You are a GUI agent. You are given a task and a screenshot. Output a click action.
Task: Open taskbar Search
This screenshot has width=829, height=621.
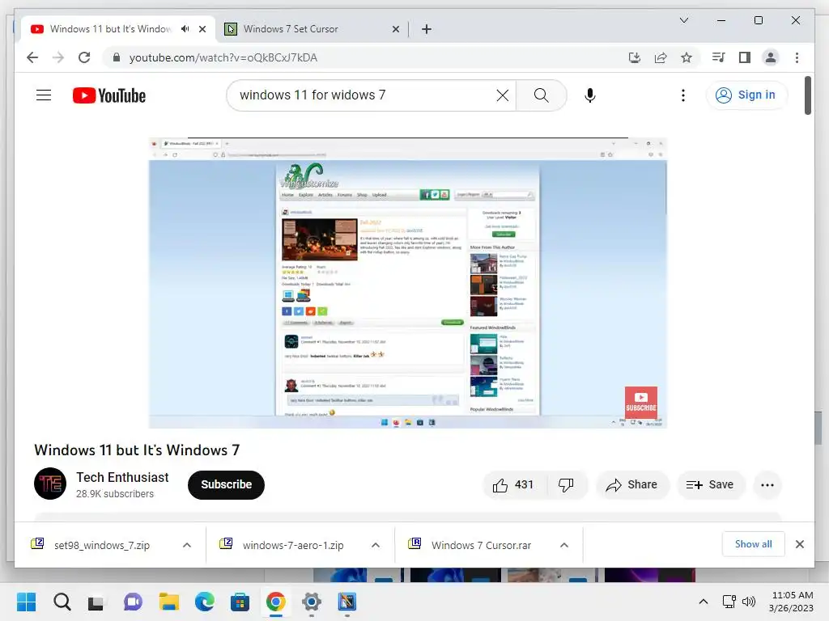[x=62, y=602]
